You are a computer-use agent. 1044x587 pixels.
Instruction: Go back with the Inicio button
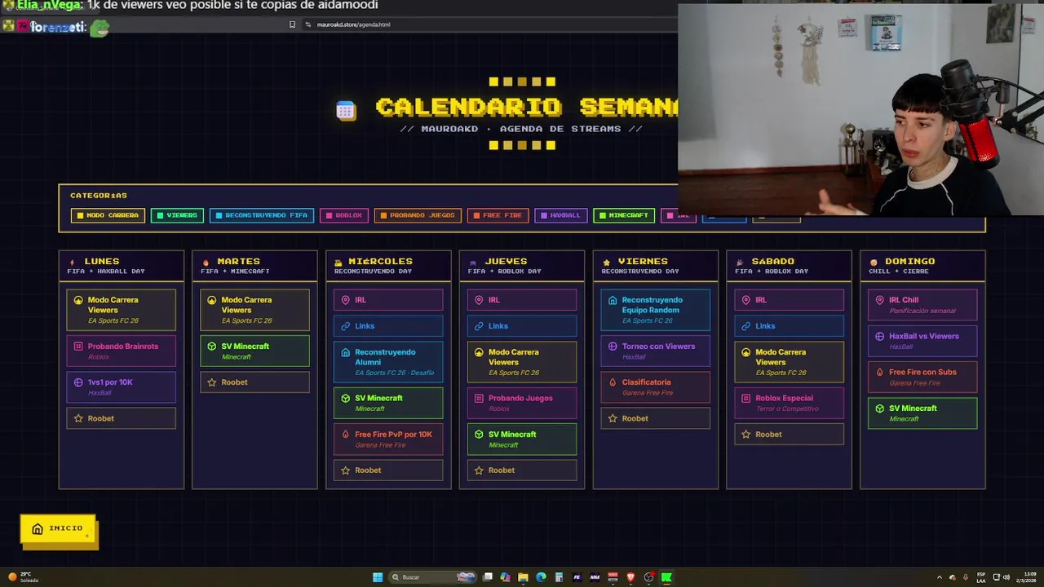[x=58, y=529]
